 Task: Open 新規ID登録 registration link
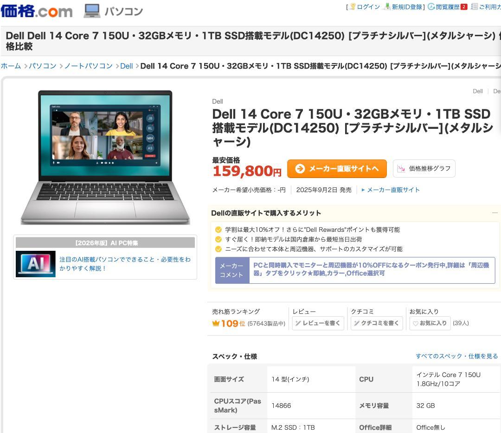click(x=404, y=6)
